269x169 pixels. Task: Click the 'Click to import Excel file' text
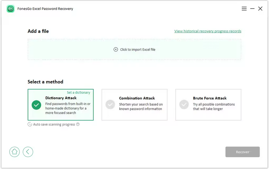[138, 50]
